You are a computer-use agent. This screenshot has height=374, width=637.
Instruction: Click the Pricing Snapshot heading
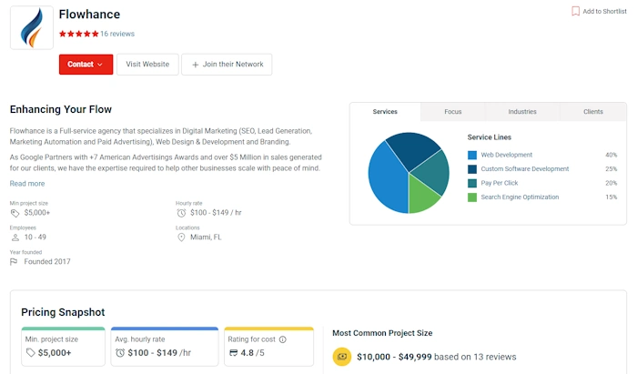(63, 312)
